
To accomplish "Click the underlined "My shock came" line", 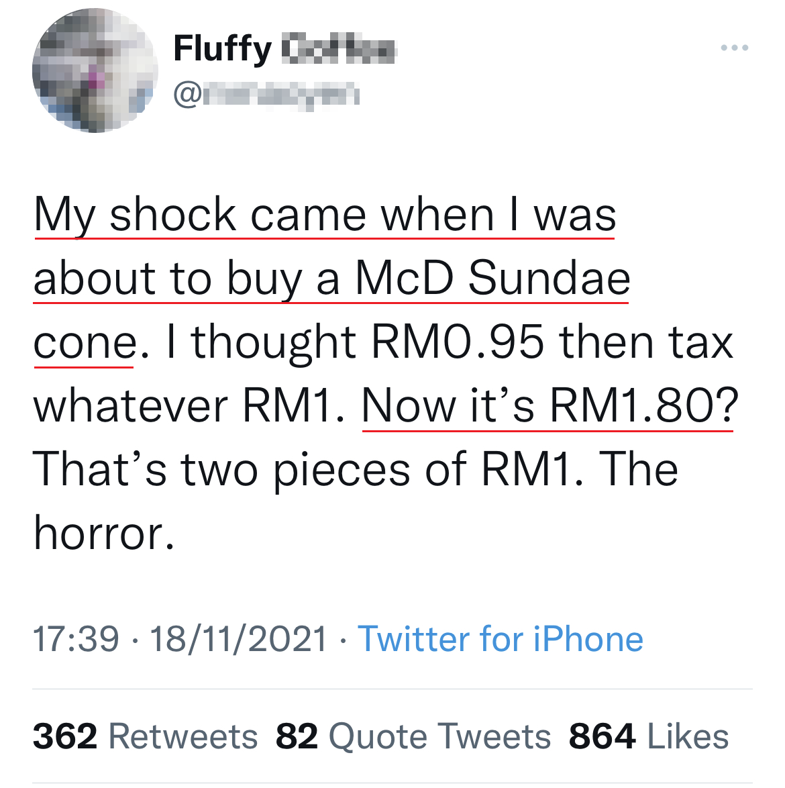I will pos(201,215).
